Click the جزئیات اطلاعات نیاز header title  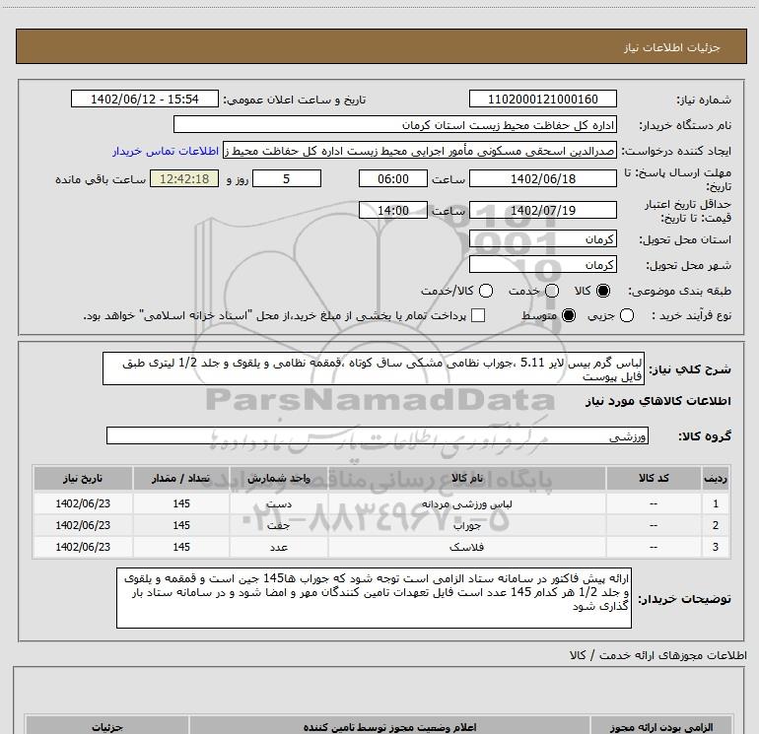[672, 47]
